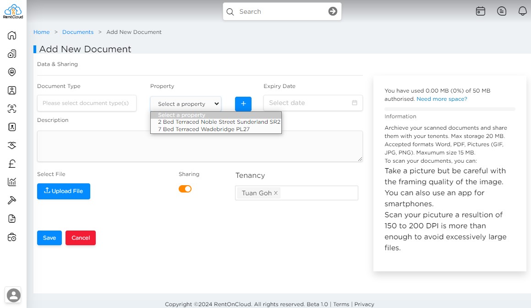531x308 pixels.
Task: Click the user avatar at bottom left
Action: [13, 295]
